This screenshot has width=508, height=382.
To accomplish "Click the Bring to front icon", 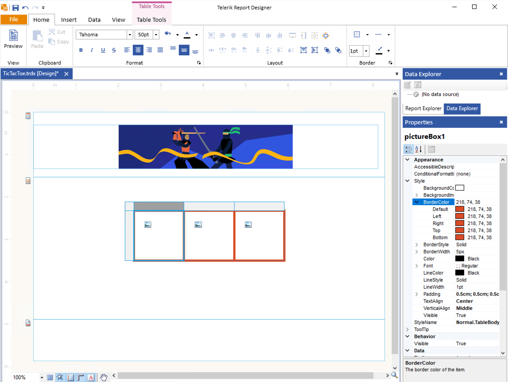I will 327,50.
